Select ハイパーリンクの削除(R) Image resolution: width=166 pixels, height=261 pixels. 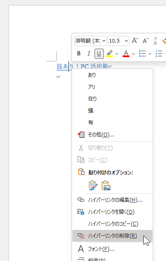tap(112, 236)
